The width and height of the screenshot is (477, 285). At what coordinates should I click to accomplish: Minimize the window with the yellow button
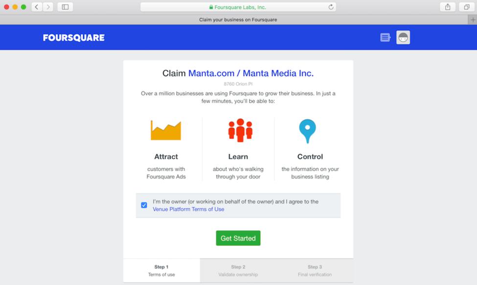[x=15, y=7]
